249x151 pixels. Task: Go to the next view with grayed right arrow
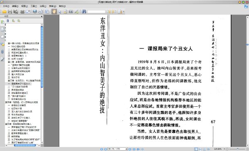pyautogui.click(x=142, y=149)
